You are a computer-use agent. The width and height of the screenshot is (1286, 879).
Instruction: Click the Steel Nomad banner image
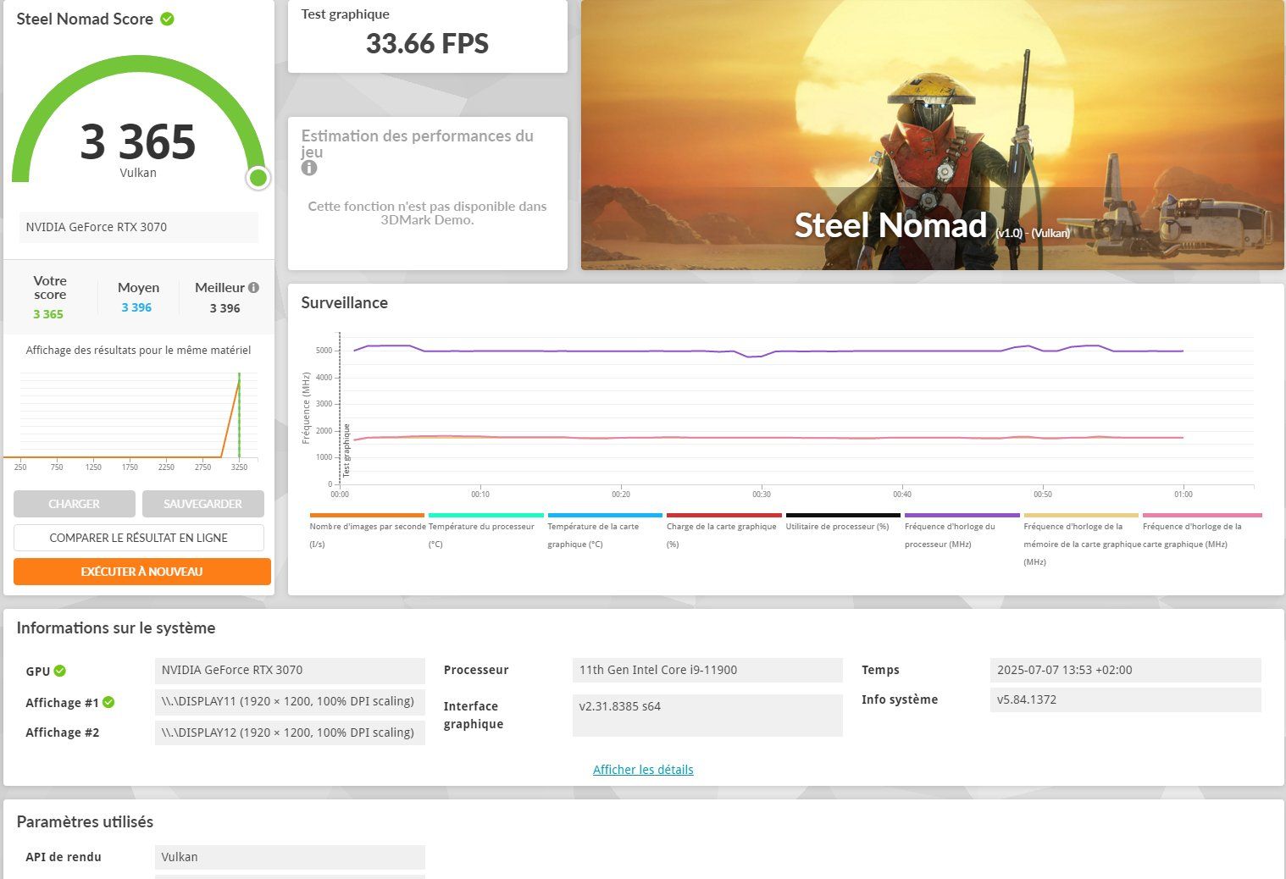(933, 135)
